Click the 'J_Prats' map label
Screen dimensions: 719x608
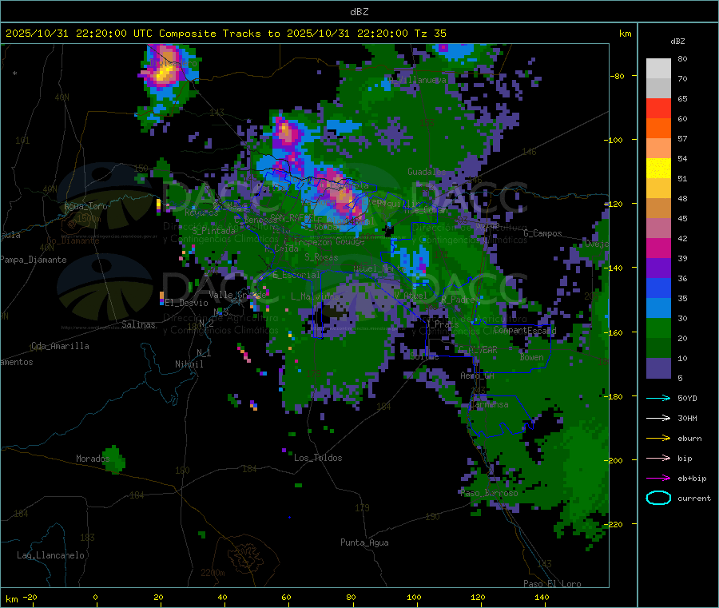[441, 324]
